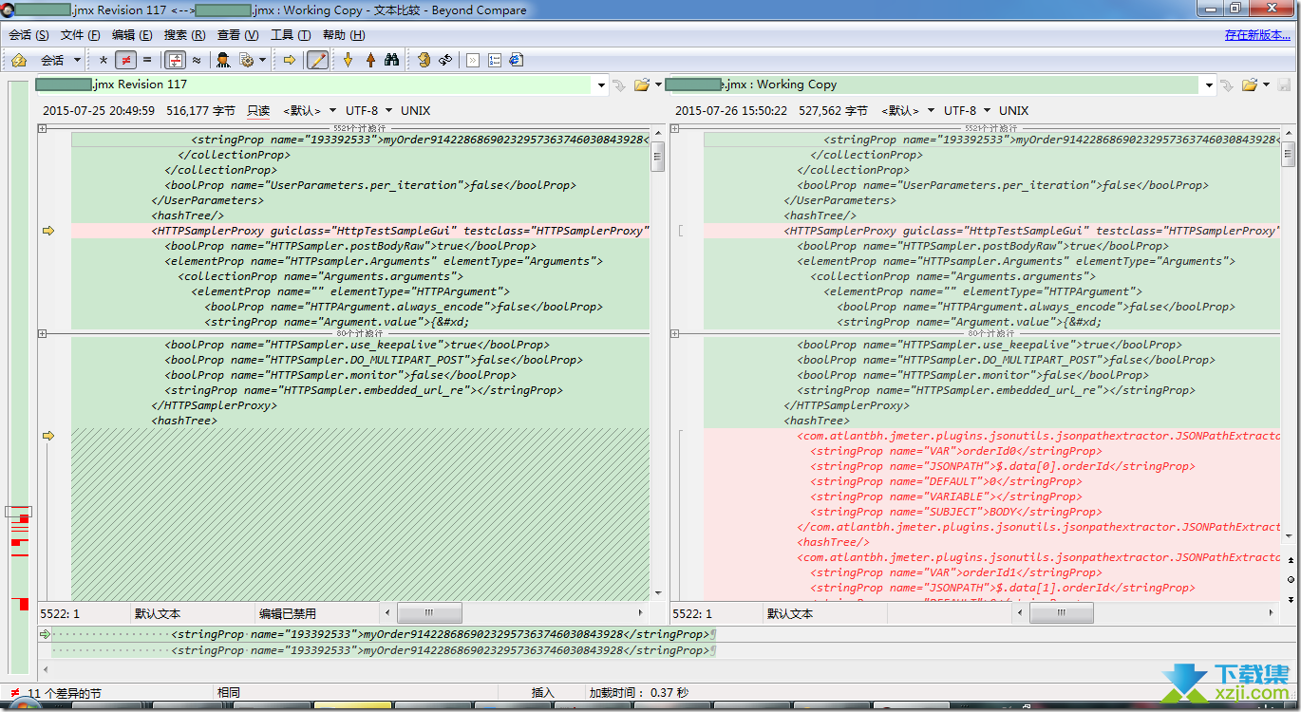
Task: Click the left pane load arrow icon
Action: (x=619, y=85)
